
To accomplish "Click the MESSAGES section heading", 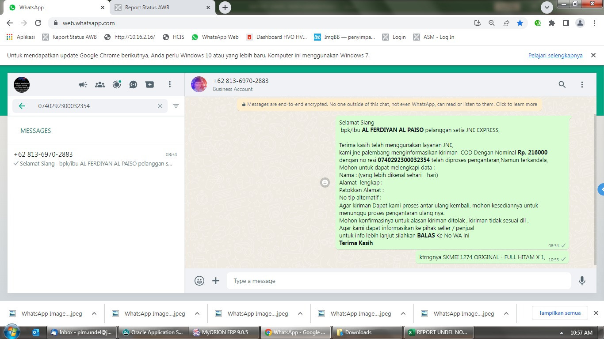I will tap(36, 131).
